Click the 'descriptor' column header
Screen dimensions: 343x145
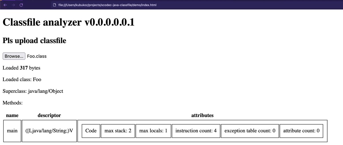[x=49, y=115]
